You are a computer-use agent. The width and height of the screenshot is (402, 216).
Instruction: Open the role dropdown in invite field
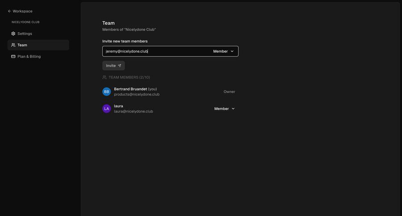(x=223, y=51)
